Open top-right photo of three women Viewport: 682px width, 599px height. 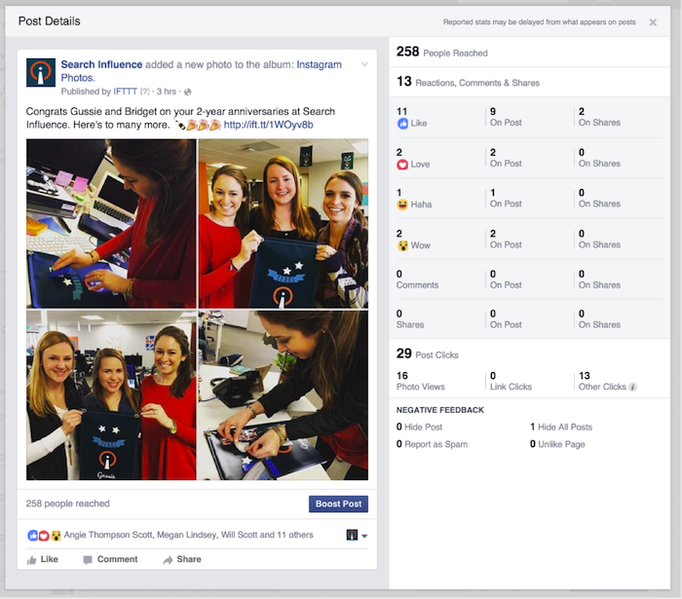click(283, 223)
